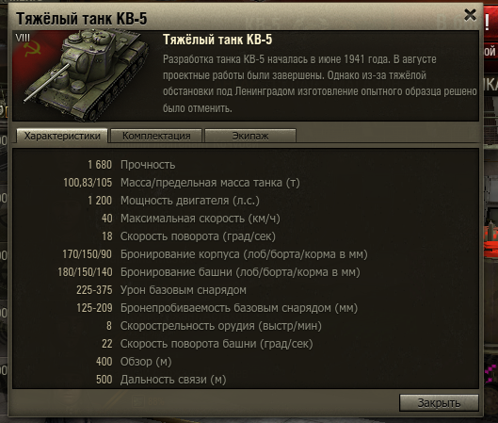Select the Бронирование башни stat row

[209, 272]
